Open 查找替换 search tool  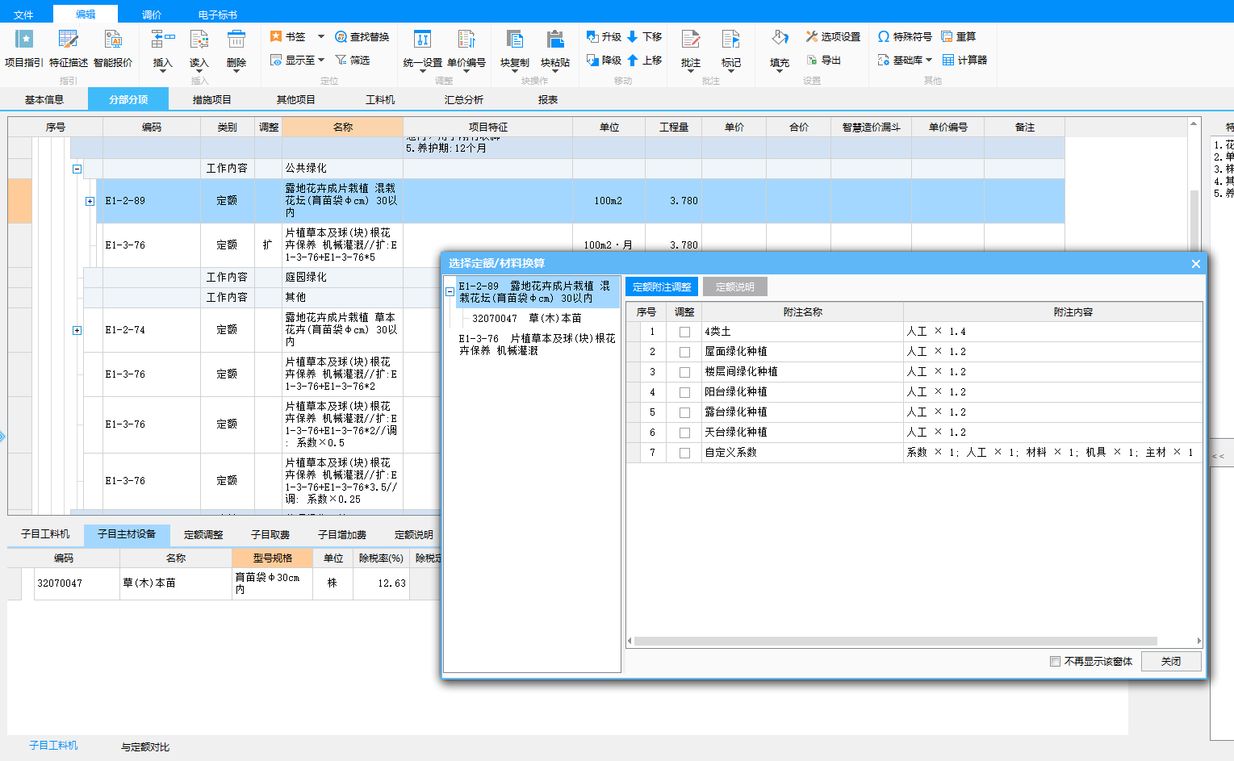pyautogui.click(x=362, y=37)
